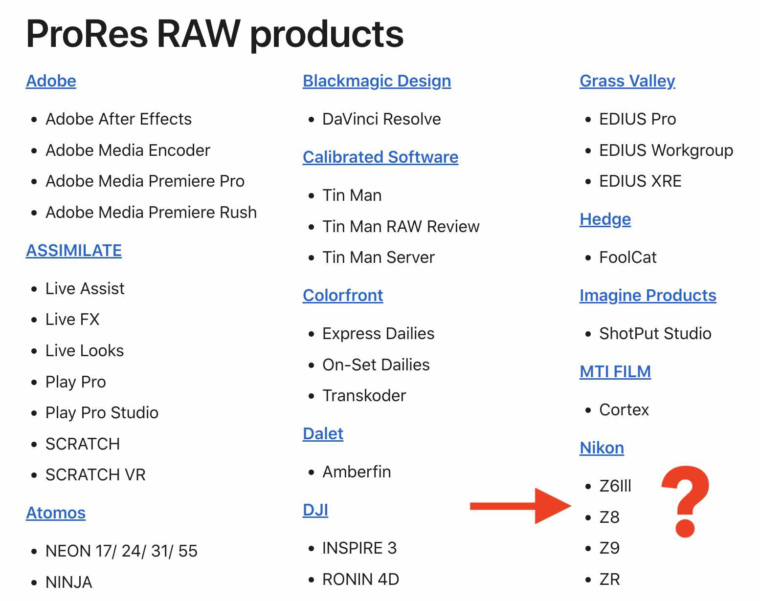Click the Tin Man RAW Review entry
This screenshot has width=760, height=601.
click(401, 227)
